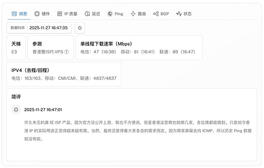This screenshot has height=168, width=264.
Task: Favorite this report with the star button
Action: (80, 28)
